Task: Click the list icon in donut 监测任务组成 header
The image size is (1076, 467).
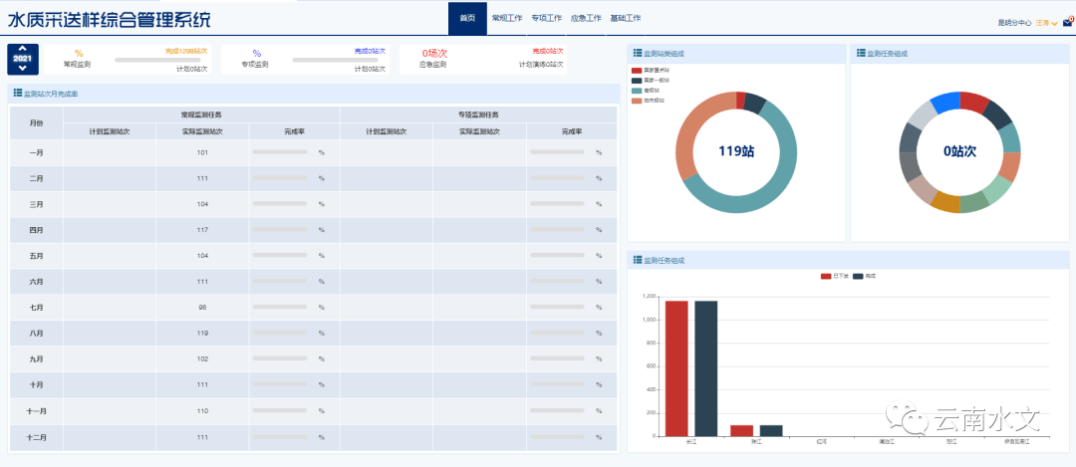Action: [861, 53]
